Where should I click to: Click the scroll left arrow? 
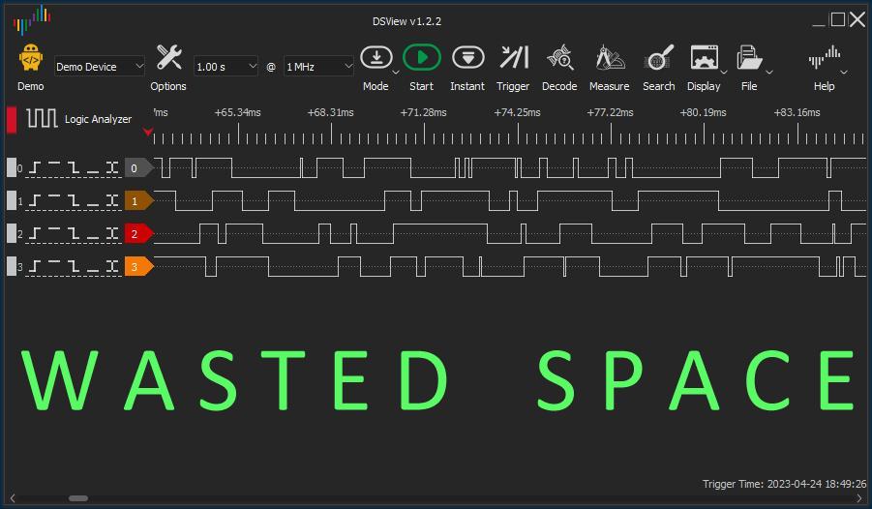click(x=13, y=498)
